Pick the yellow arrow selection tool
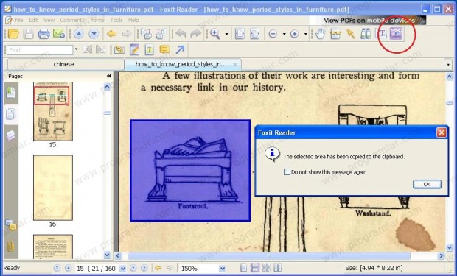This screenshot has width=457, height=276. click(x=351, y=34)
